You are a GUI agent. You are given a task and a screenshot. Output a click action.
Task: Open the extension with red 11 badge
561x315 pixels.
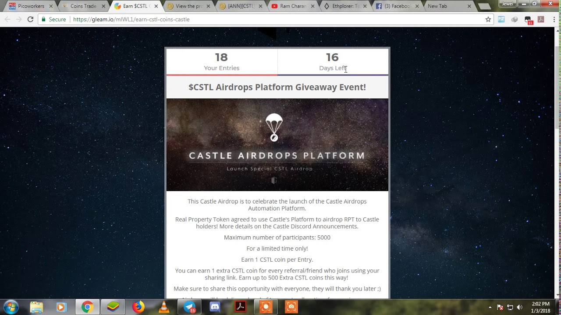pos(529,20)
